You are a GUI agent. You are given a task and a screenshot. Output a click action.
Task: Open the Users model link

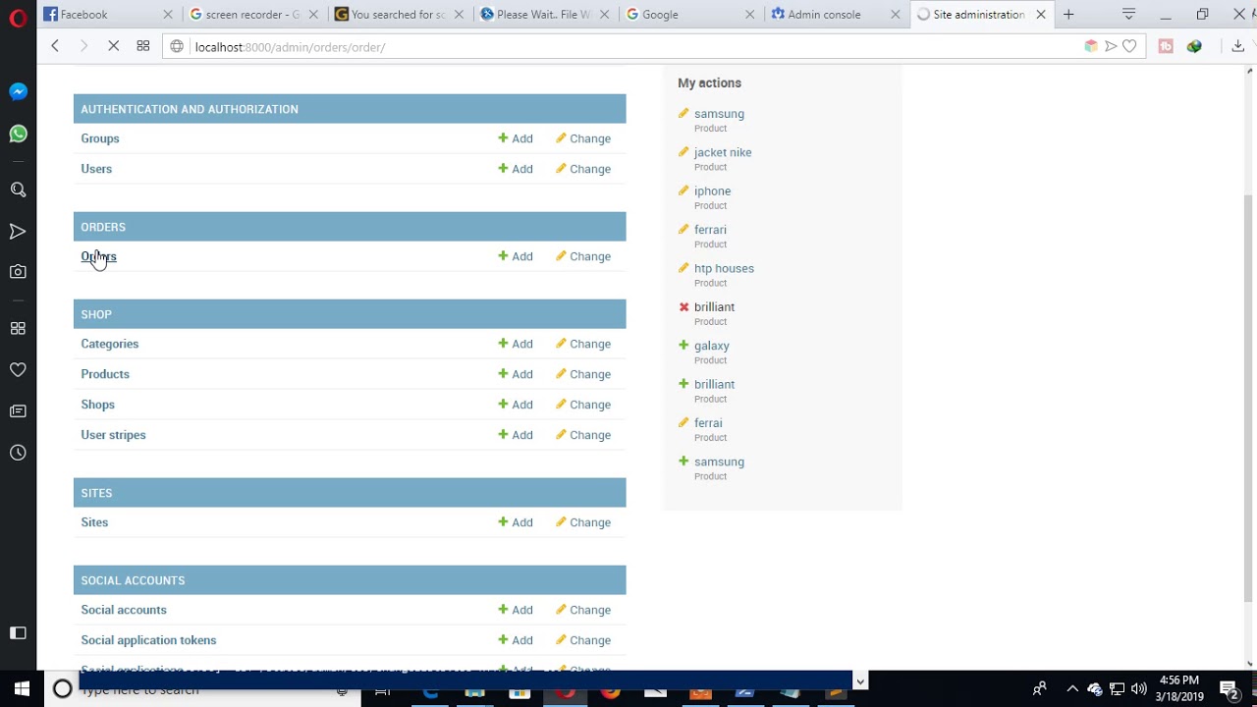96,169
